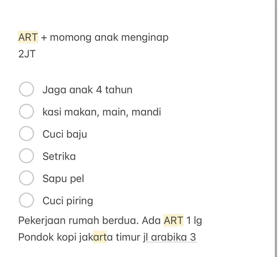Viewport: 279px width, 257px height.
Task: Select the highlighted "ART" before "1 lg"
Action: point(174,220)
